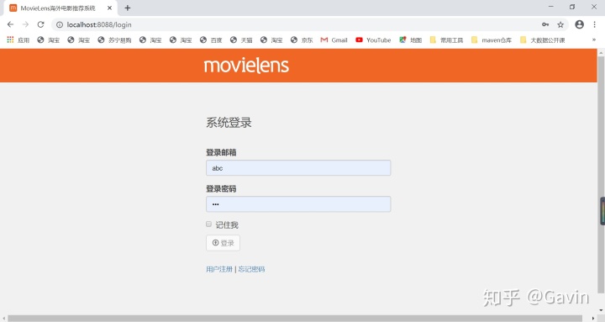Viewport: 605px width, 322px height.
Task: Open the 京东 bookmark
Action: click(302, 40)
